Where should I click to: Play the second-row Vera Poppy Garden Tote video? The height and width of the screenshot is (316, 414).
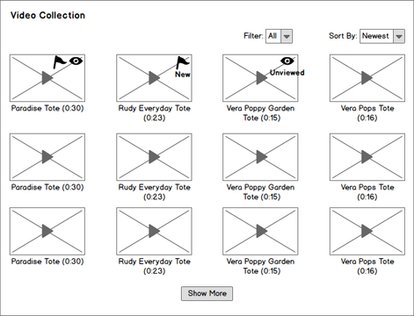[262, 157]
